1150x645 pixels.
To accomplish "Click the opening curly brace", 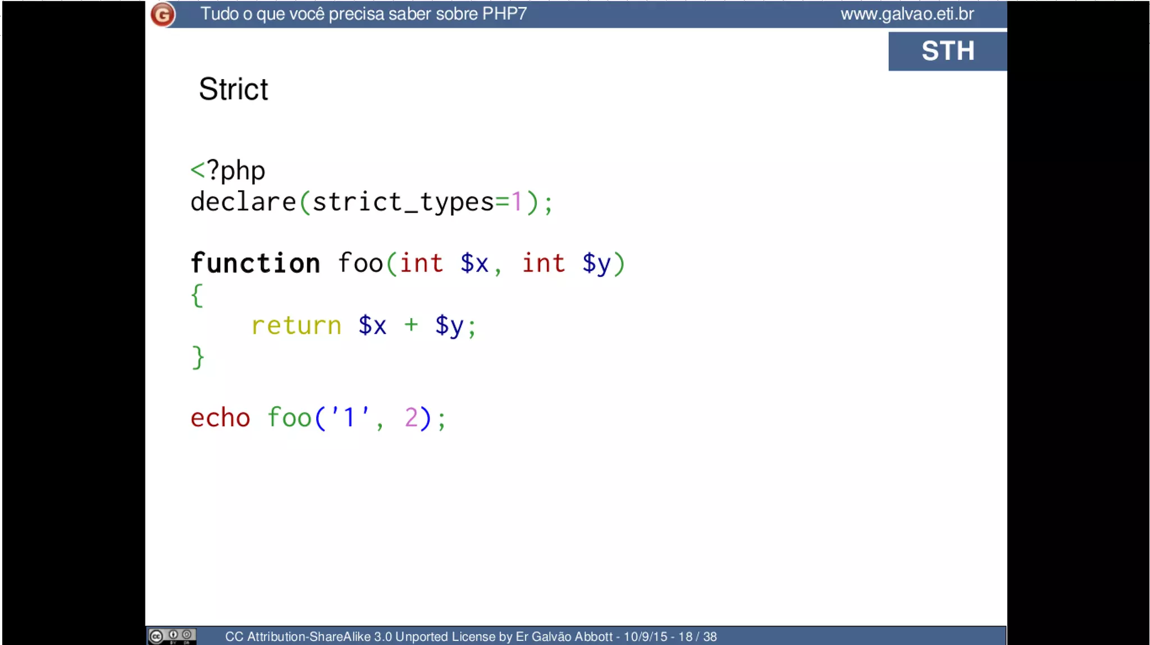I will (x=197, y=295).
